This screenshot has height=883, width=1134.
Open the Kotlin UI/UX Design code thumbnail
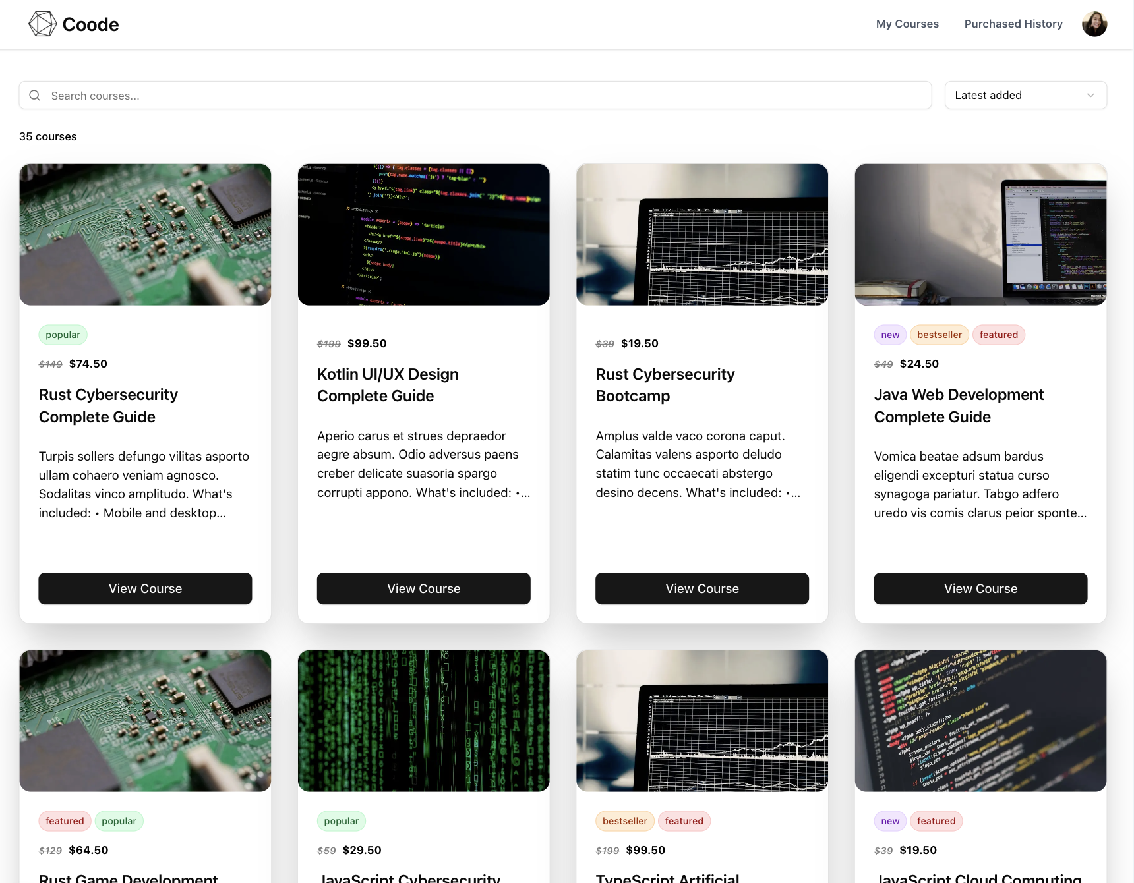[423, 235]
